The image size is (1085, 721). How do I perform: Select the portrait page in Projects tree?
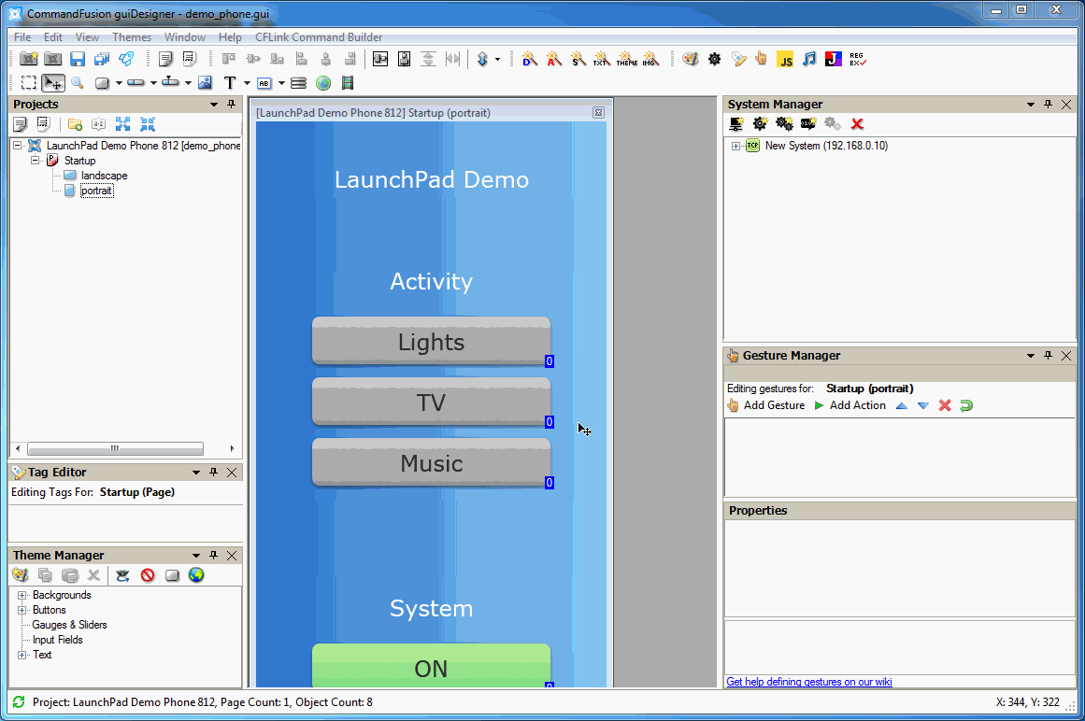(x=97, y=191)
